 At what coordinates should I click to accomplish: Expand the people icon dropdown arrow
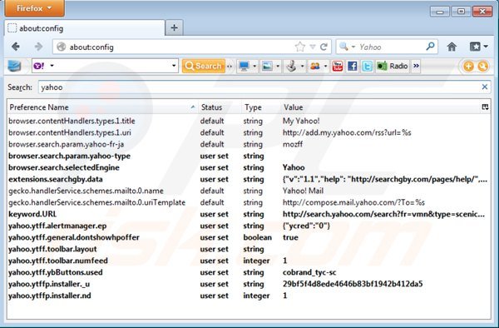325,67
